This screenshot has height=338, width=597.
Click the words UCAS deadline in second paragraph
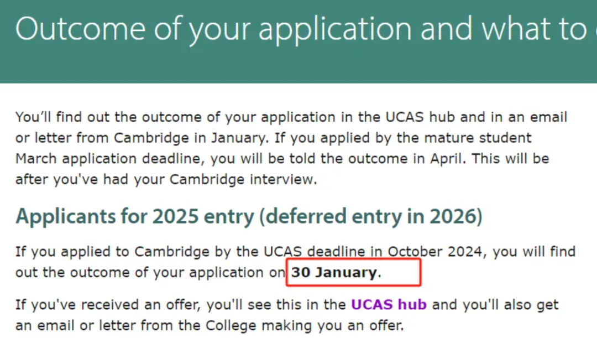[314, 252]
